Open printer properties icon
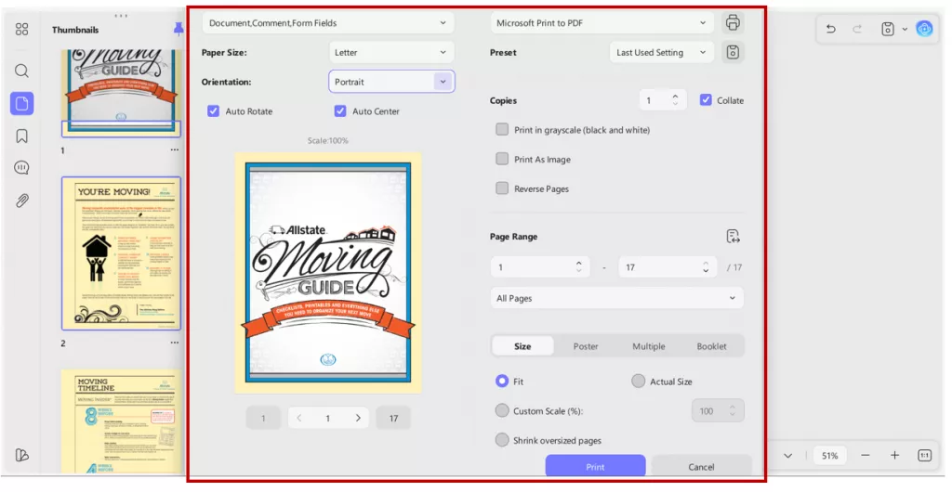Screen dimensions: 952x492 733,22
